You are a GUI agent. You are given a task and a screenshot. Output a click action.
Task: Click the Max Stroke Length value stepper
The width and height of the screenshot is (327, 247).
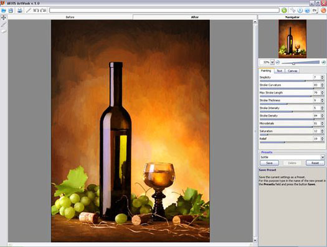(322, 92)
